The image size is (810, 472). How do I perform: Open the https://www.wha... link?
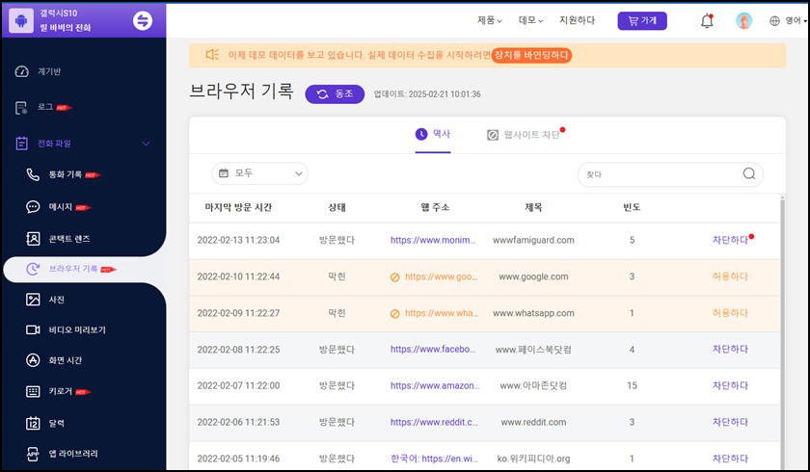pyautogui.click(x=442, y=313)
